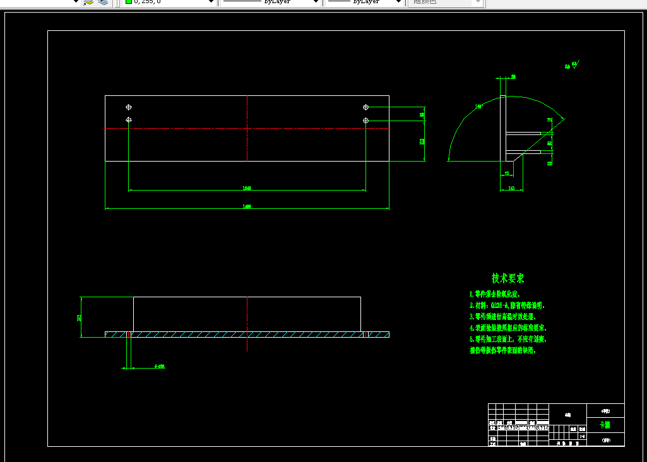
Task: Select the hole diameter callout below section view
Action: pos(160,366)
